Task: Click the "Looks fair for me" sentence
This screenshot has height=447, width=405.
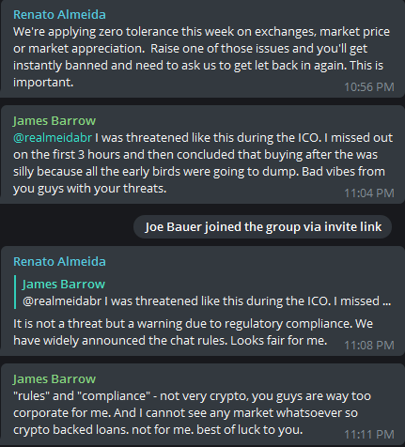Action: tap(279, 340)
